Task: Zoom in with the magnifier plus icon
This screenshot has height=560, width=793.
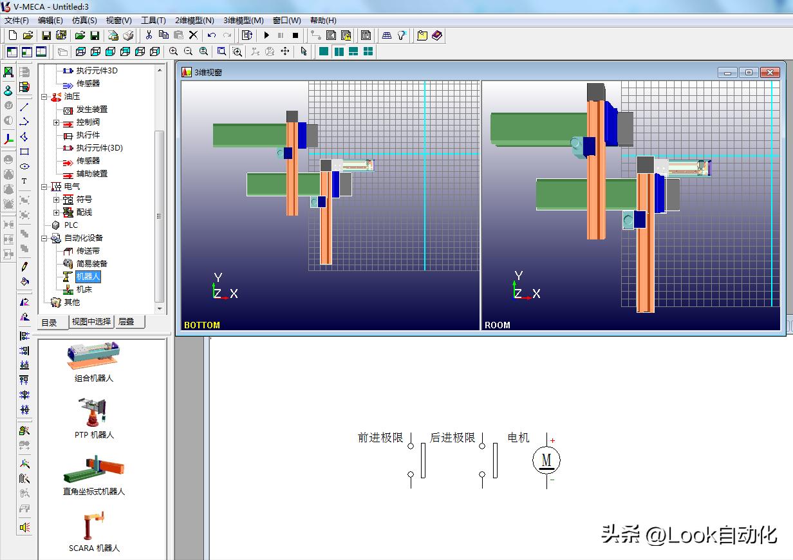Action: click(173, 51)
